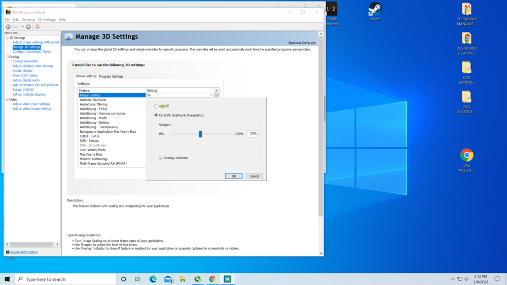Click the Forward navigation arrow icon
The height and width of the screenshot is (285, 507).
pyautogui.click(x=28, y=27)
